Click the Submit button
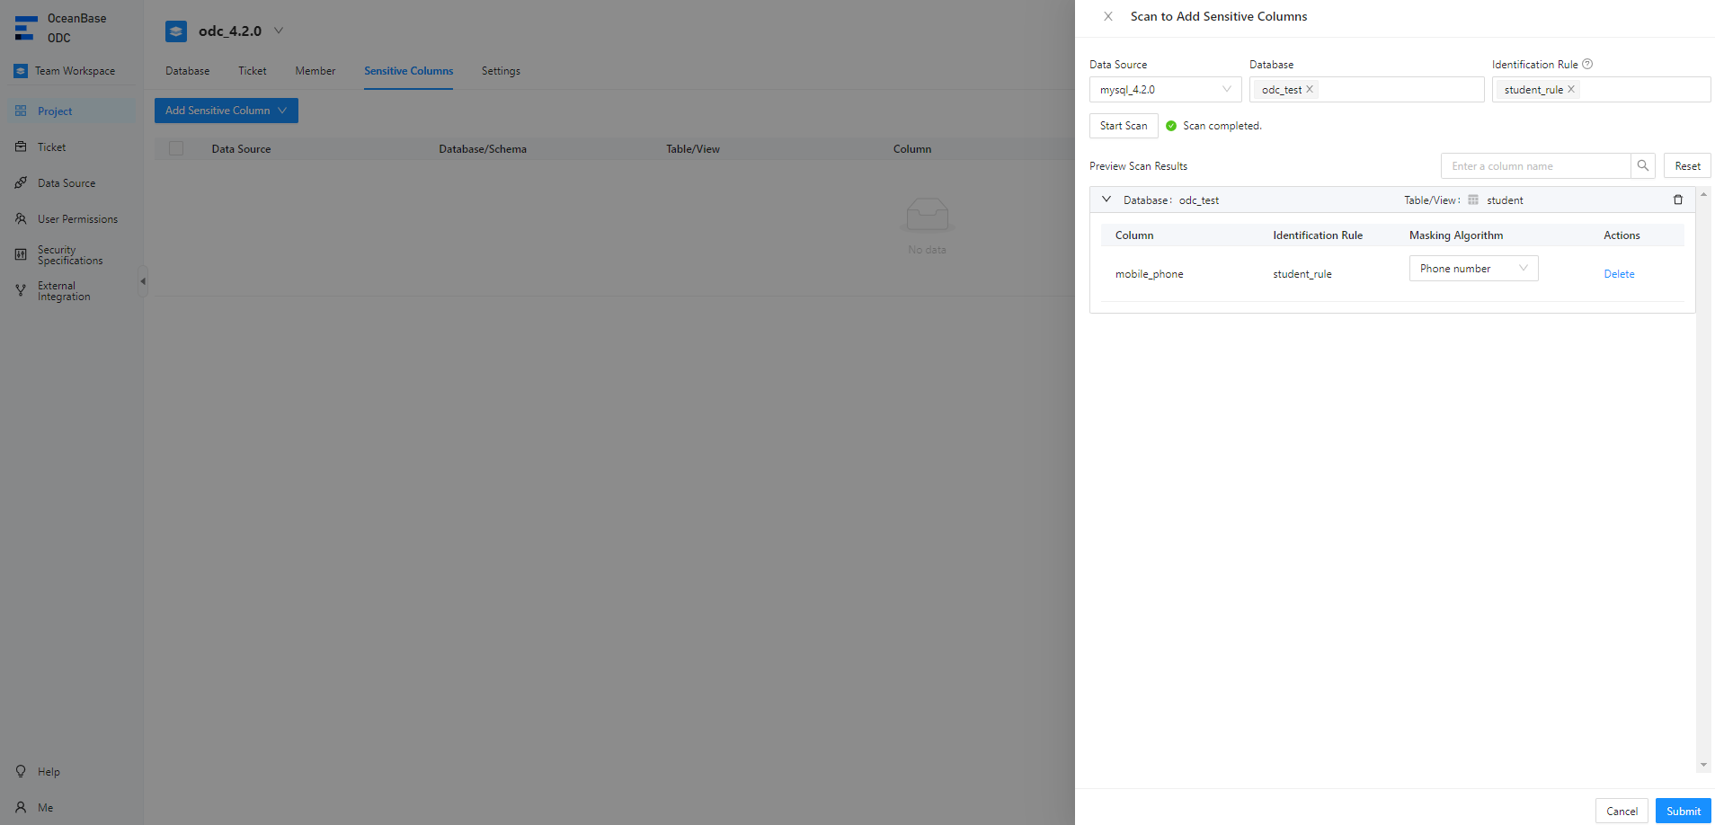 (x=1683, y=811)
